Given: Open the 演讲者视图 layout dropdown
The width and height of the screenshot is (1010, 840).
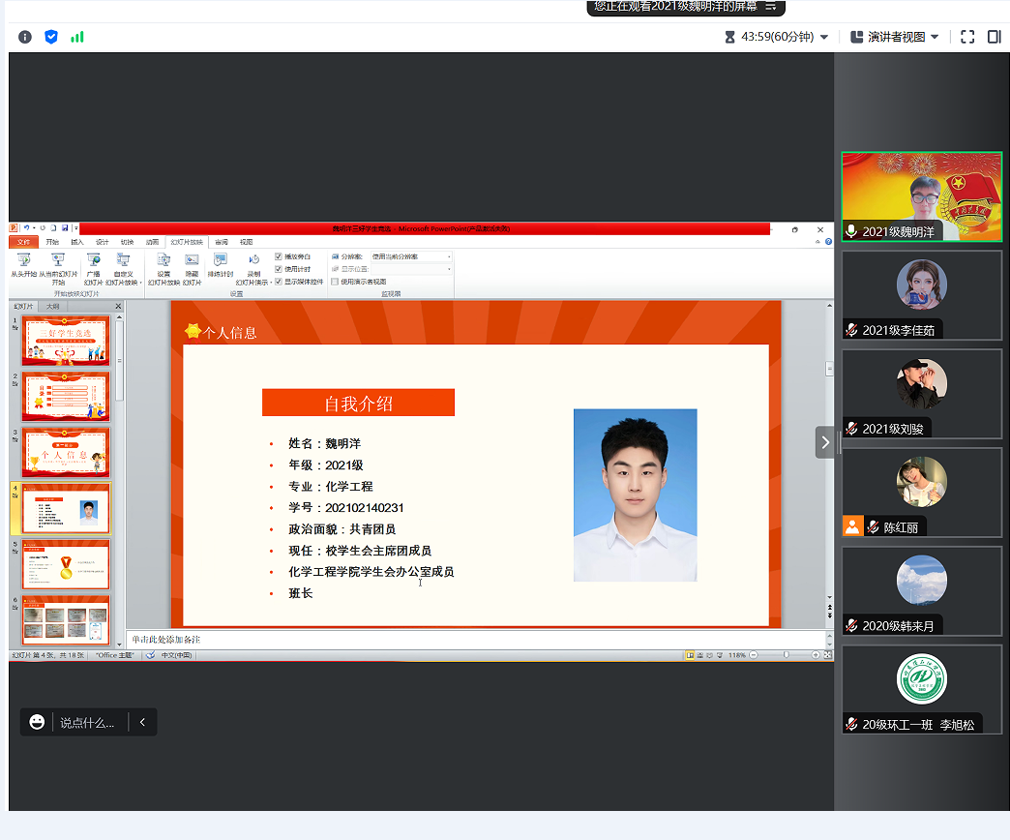Looking at the screenshot, I should click(x=894, y=37).
